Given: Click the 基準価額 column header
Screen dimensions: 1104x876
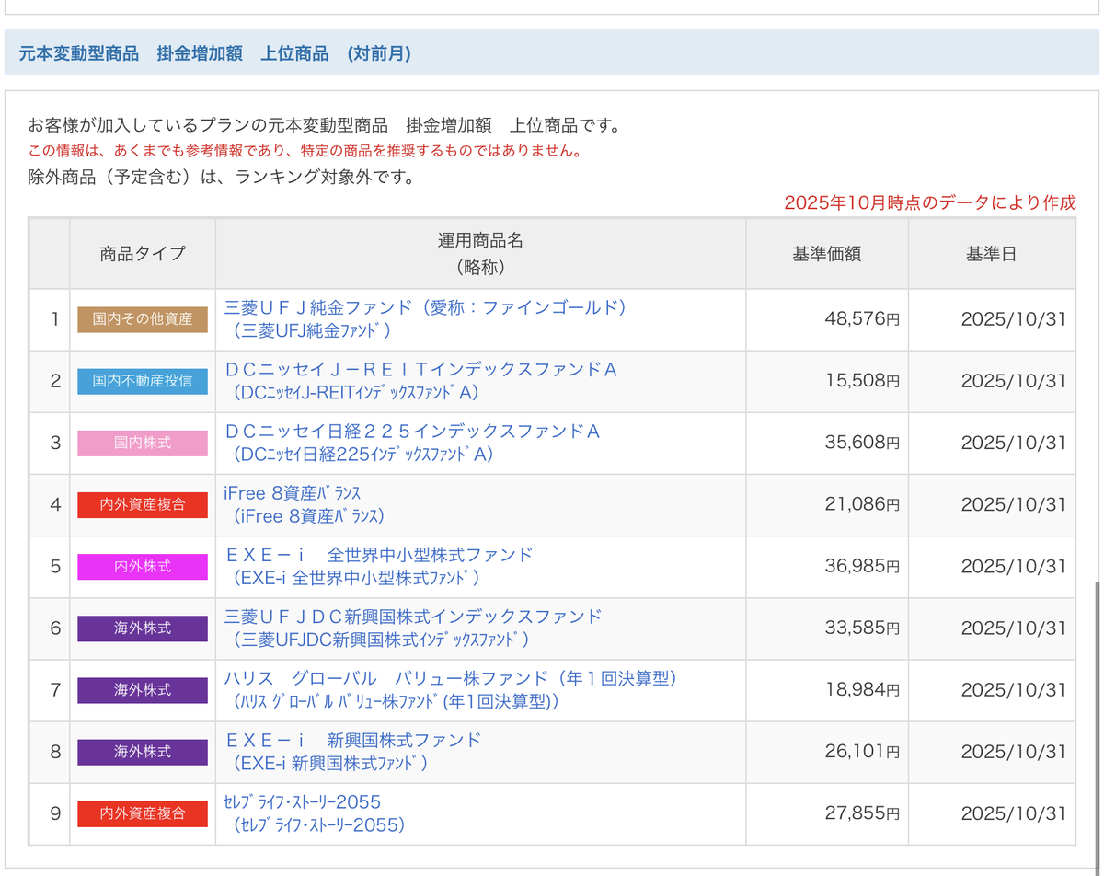Looking at the screenshot, I should (x=827, y=254).
